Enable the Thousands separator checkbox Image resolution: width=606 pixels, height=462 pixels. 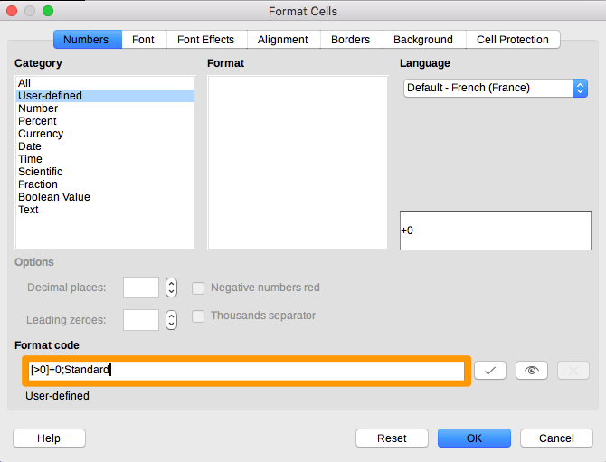(198, 316)
